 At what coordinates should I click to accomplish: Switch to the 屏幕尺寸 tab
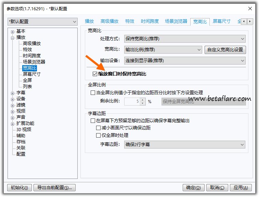point(221,21)
